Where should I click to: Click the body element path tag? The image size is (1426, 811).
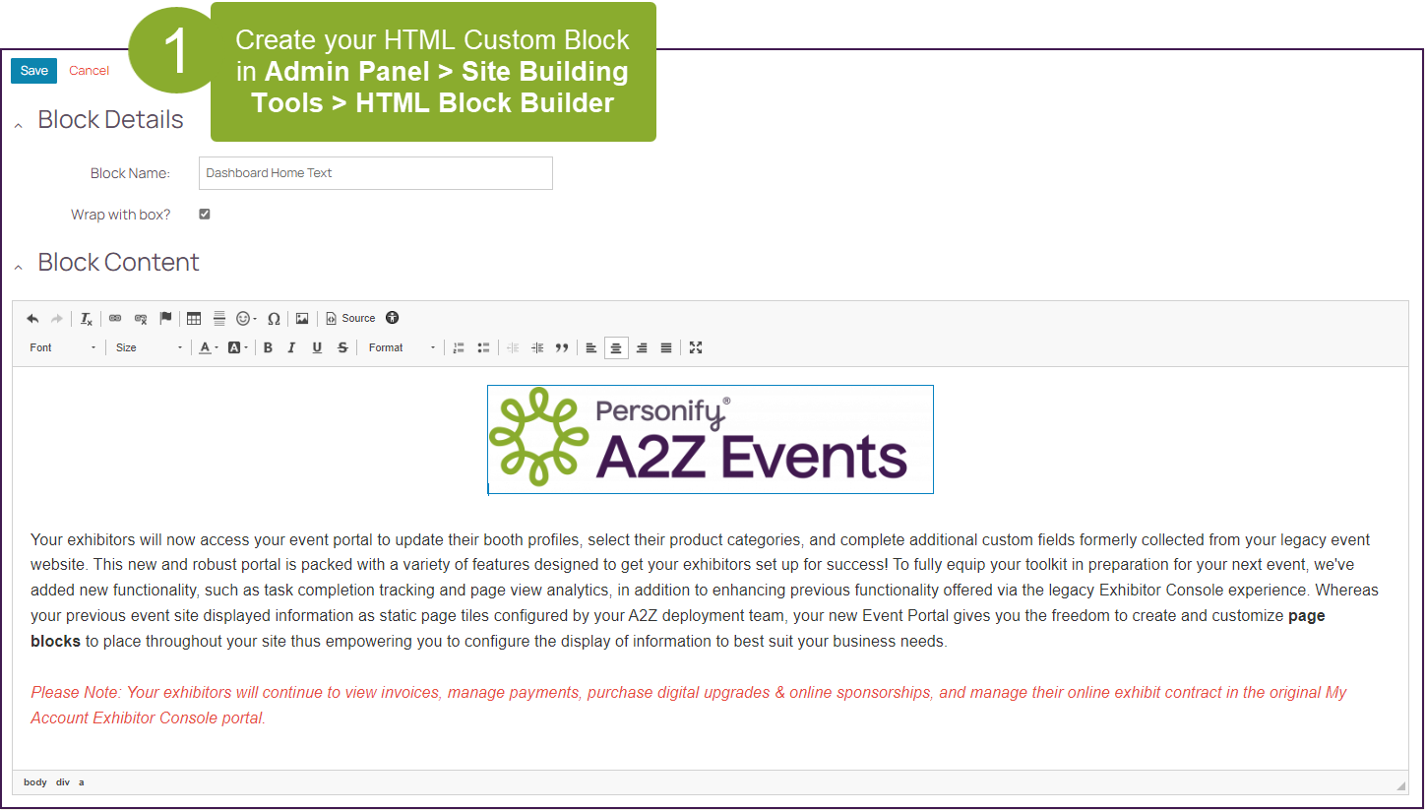(x=35, y=782)
